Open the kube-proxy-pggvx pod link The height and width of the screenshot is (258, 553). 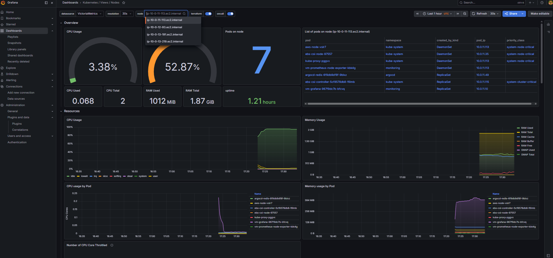coord(317,61)
